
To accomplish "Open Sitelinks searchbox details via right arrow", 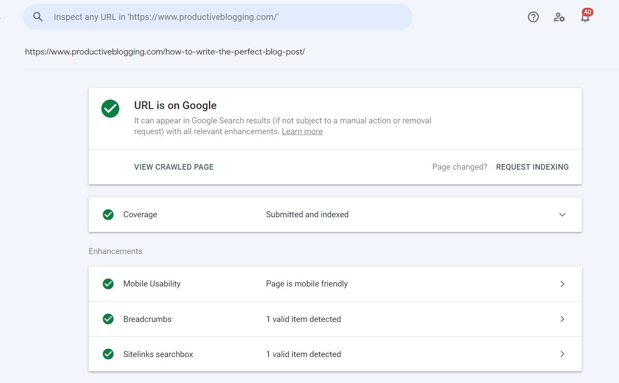I will tap(562, 354).
